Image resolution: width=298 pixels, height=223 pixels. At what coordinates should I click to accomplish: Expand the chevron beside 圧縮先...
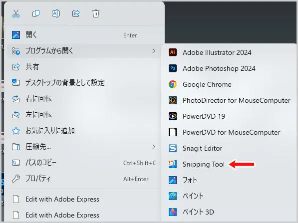[x=154, y=147]
